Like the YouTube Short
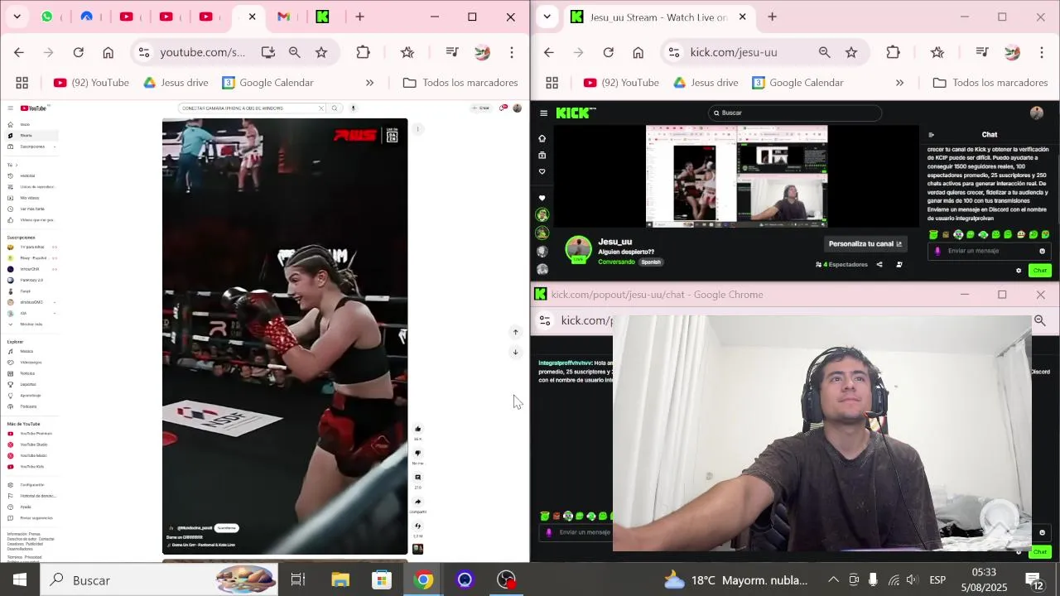1060x596 pixels. click(417, 429)
